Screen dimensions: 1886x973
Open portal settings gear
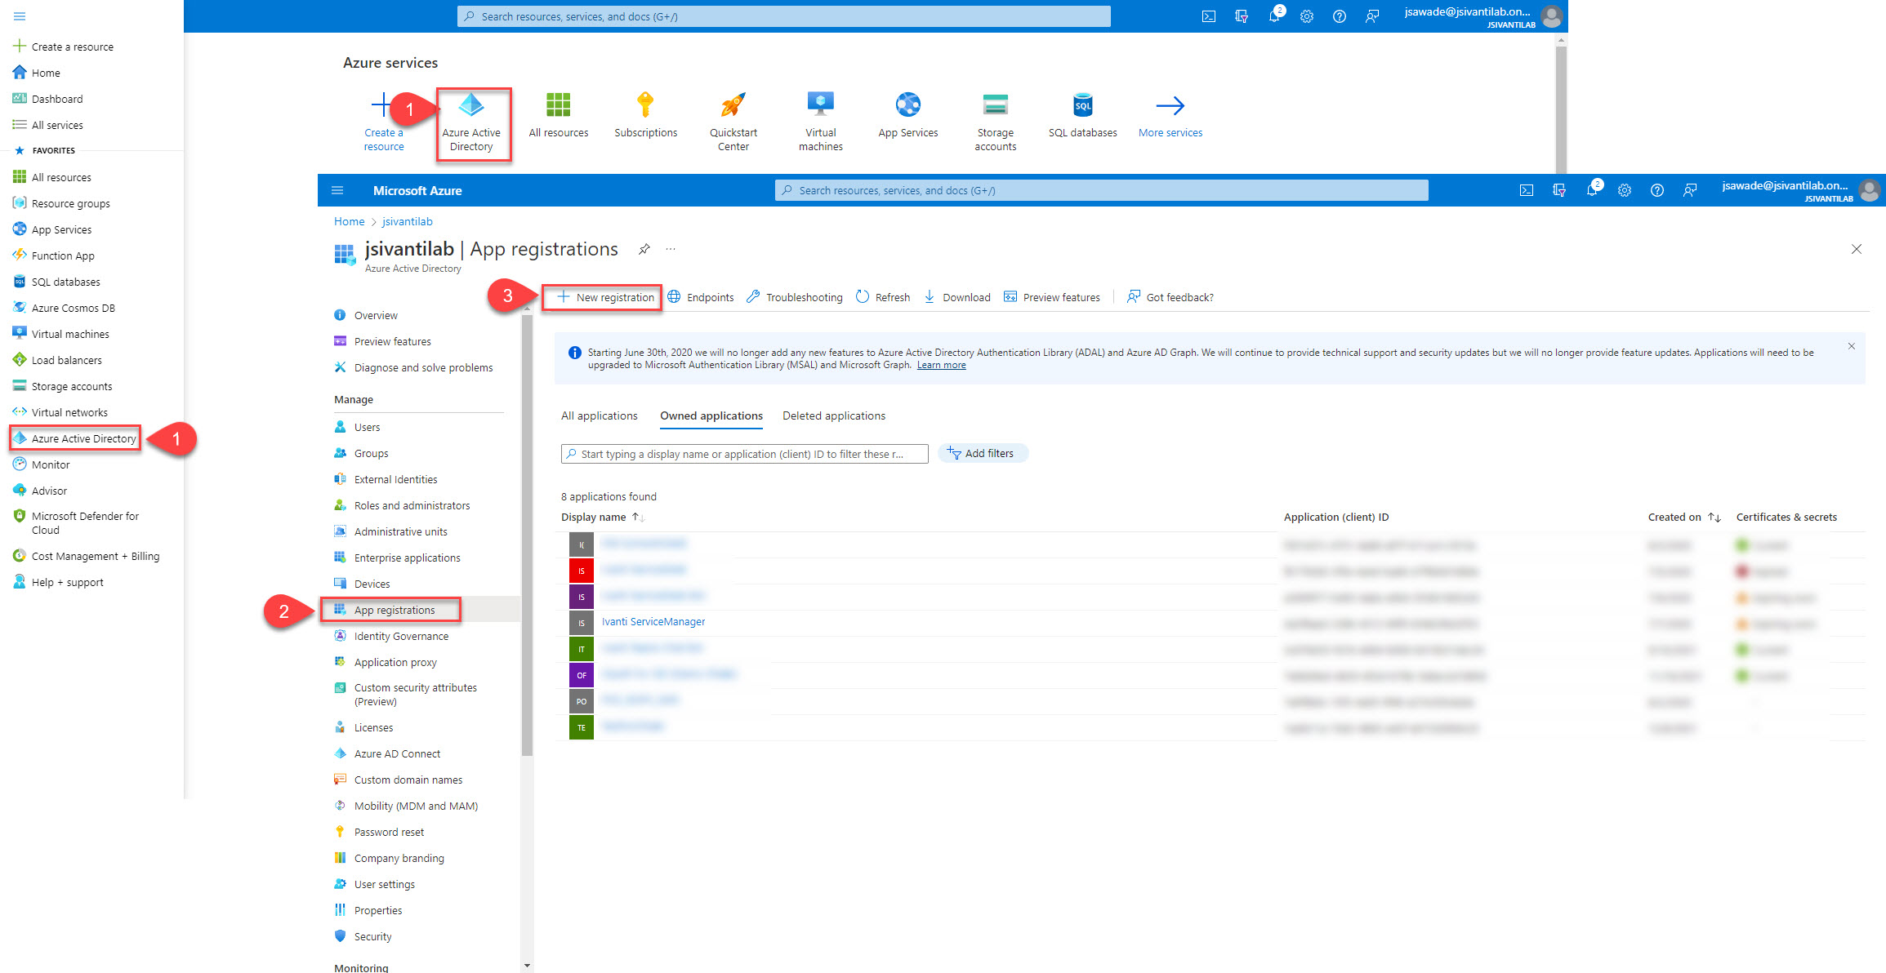click(1306, 16)
